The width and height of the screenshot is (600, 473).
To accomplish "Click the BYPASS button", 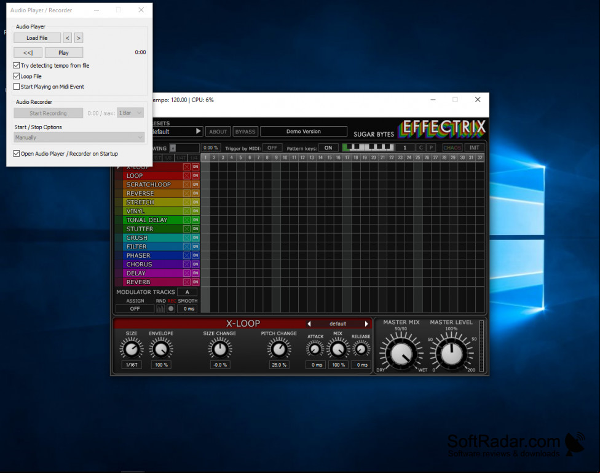I will 245,132.
